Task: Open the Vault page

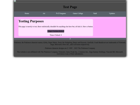Action: (x=95, y=13)
